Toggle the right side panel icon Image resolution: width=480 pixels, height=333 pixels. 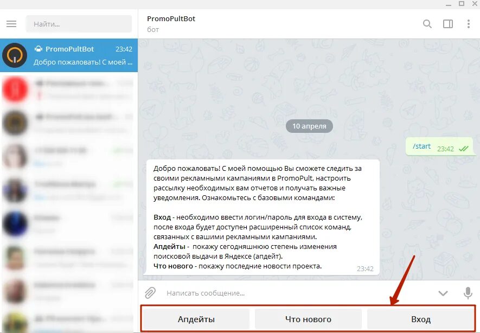click(448, 24)
